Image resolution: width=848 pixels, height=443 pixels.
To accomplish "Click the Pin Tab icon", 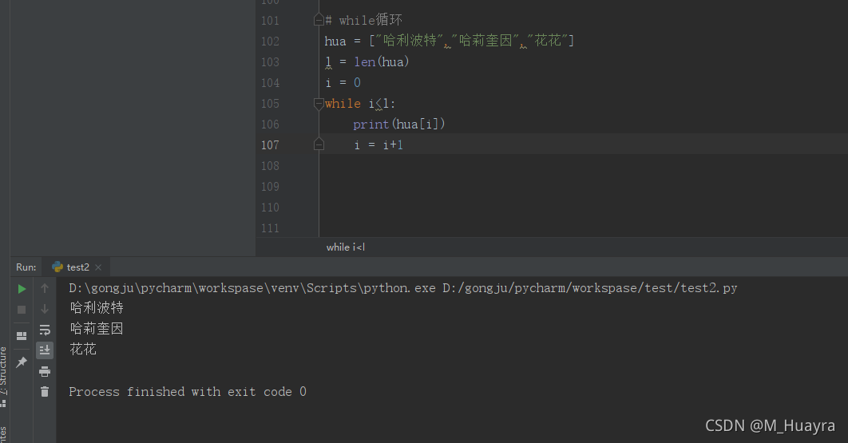I will point(22,362).
